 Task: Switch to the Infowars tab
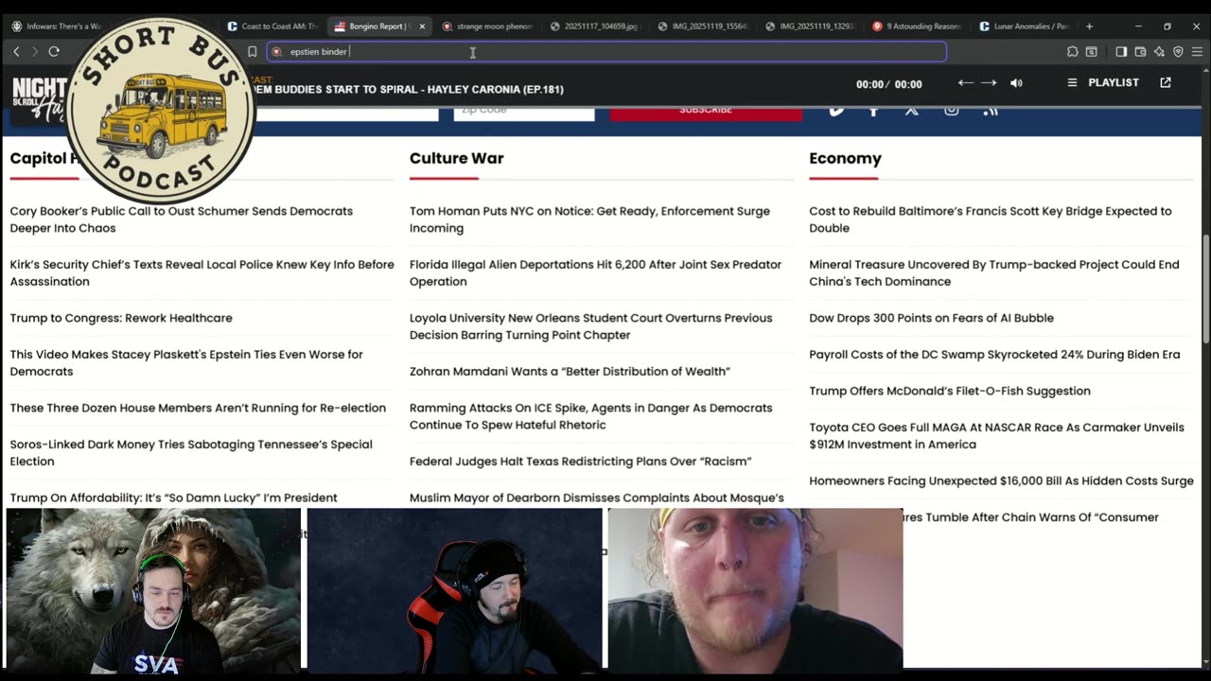pos(57,26)
